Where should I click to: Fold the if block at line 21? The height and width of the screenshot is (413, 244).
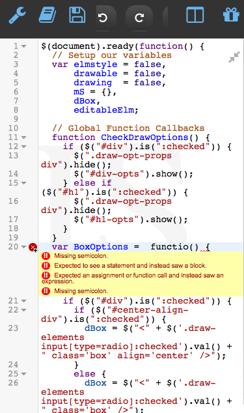pyautogui.click(x=23, y=301)
